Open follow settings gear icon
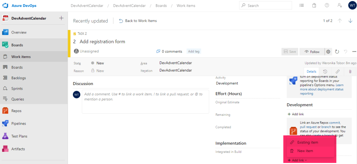The height and width of the screenshot is (164, 357). click(x=328, y=52)
